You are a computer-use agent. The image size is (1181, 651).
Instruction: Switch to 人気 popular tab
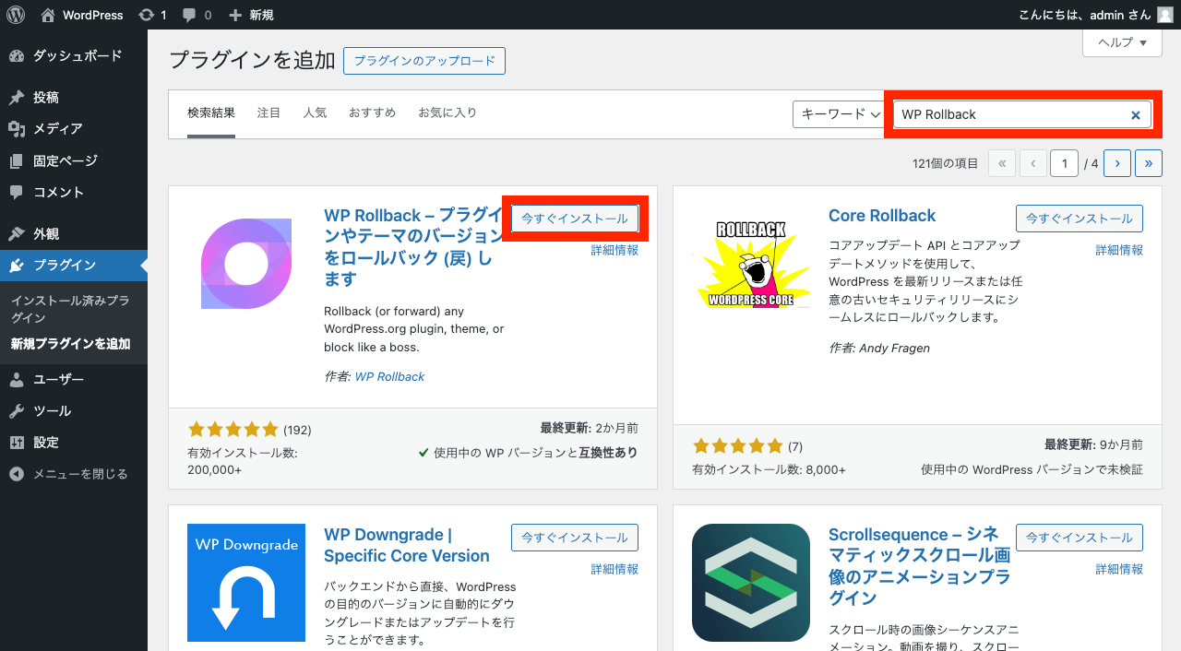coord(315,113)
